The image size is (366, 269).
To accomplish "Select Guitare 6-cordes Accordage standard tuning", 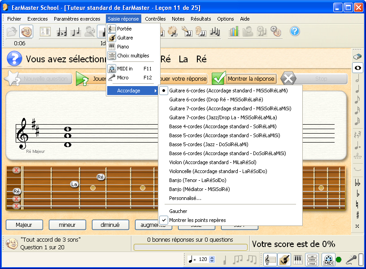I will [230, 91].
